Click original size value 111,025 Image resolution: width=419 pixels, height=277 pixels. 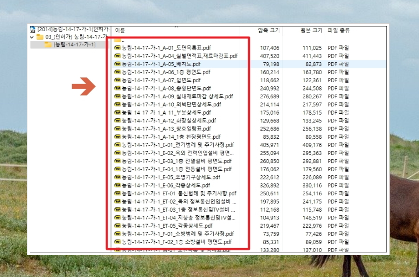(312, 48)
